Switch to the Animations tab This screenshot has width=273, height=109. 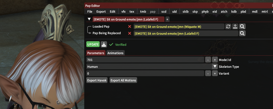pyautogui.click(x=115, y=53)
